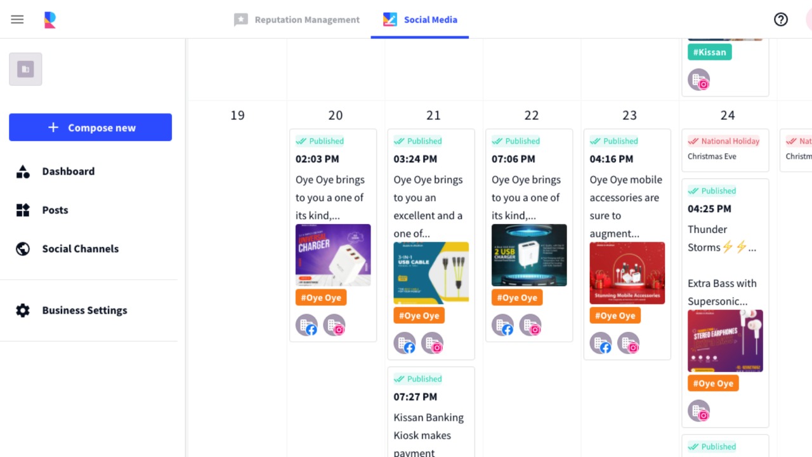Click Instagram channel icon on 04:16 PM post

629,343
